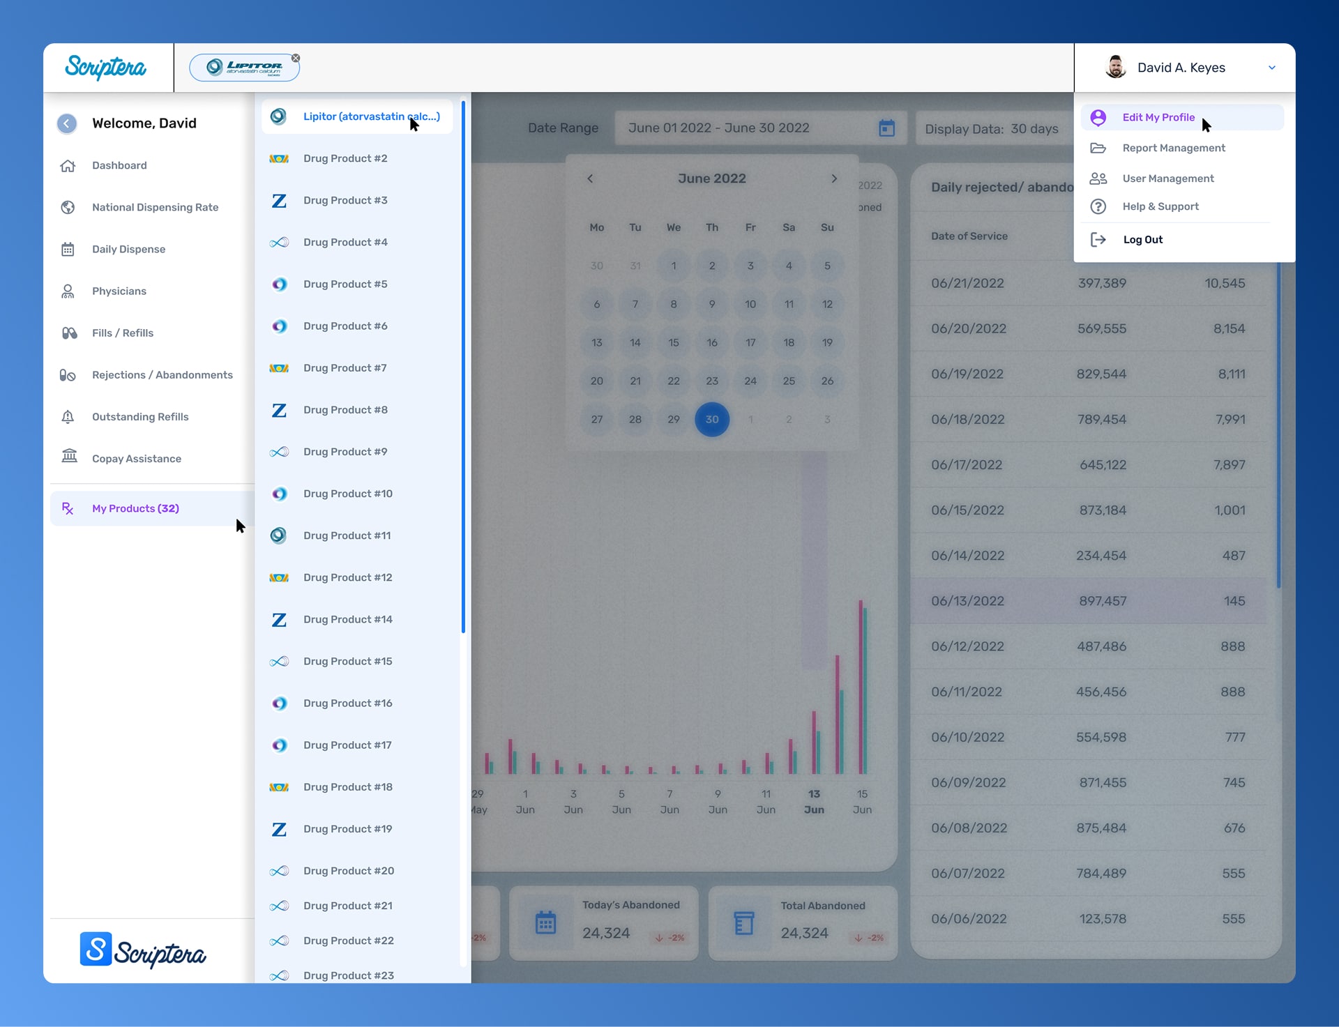
Task: Open Fills / Refills pills icon
Action: pos(69,333)
